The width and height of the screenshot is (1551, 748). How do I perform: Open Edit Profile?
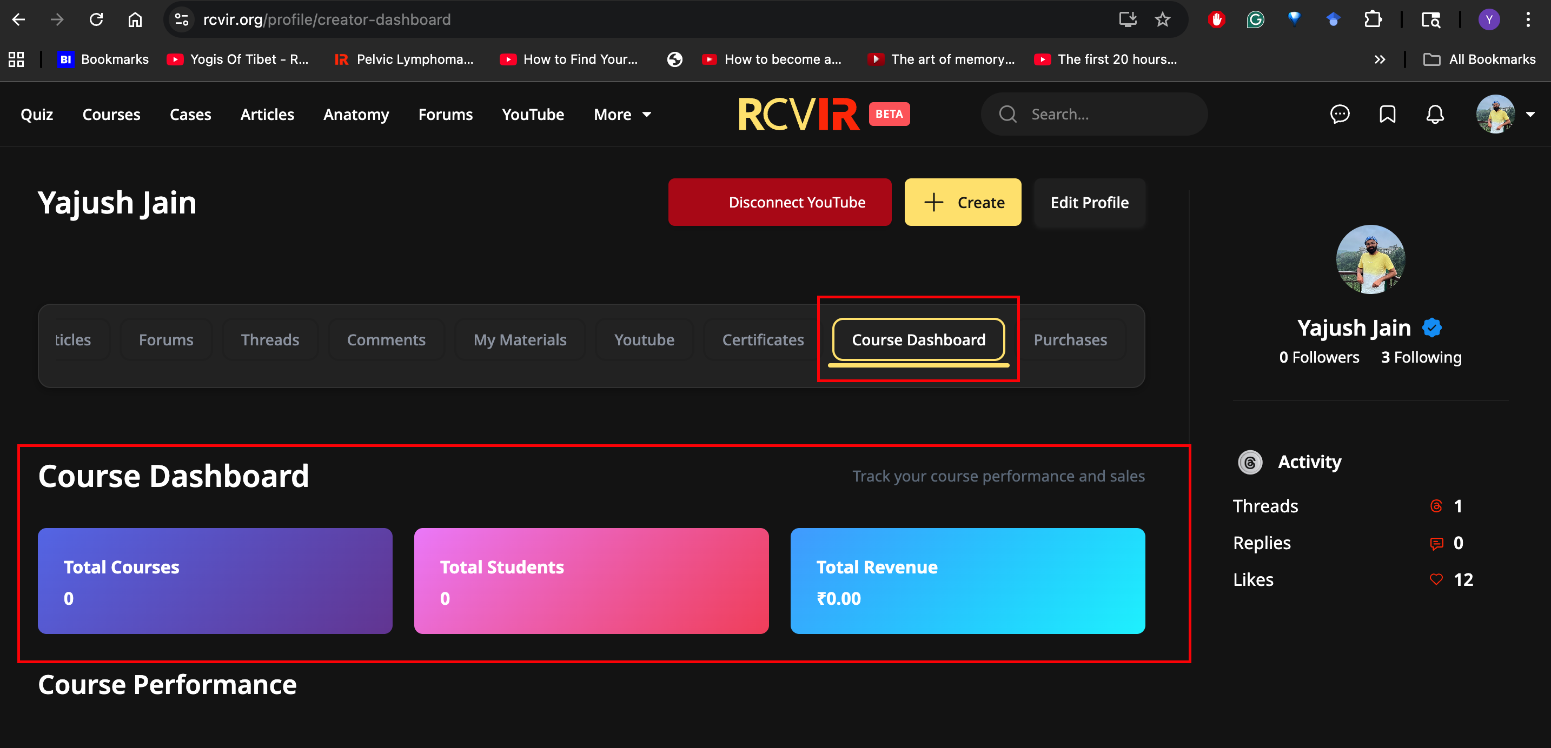tap(1089, 202)
